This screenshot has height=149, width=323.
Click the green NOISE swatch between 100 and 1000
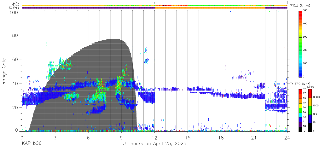[x=310, y=110]
